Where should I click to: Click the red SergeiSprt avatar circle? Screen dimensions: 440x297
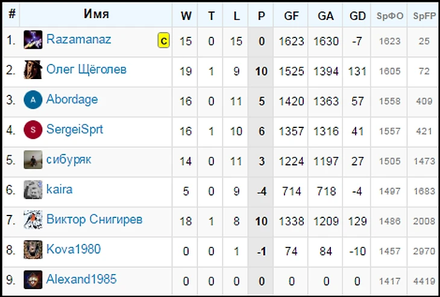click(33, 130)
